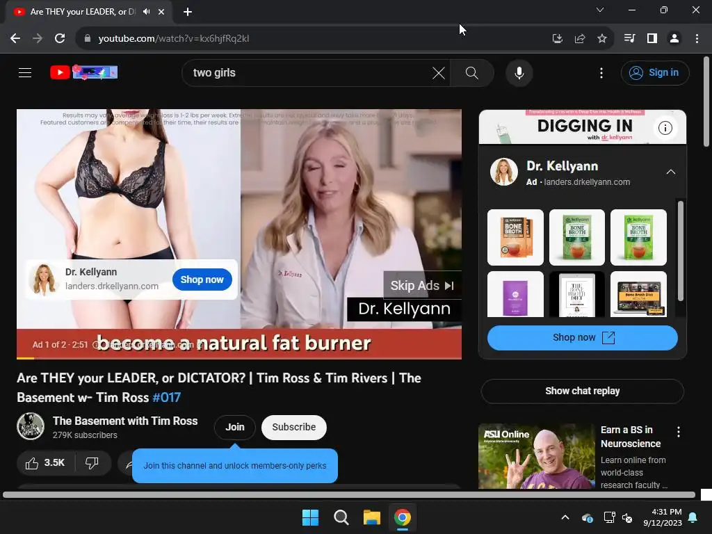Click the page vertical scrollbar
712x534 pixels.
(x=706, y=102)
